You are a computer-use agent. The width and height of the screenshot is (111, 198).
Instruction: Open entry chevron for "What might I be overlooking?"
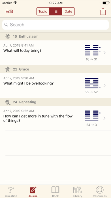tap(104, 86)
